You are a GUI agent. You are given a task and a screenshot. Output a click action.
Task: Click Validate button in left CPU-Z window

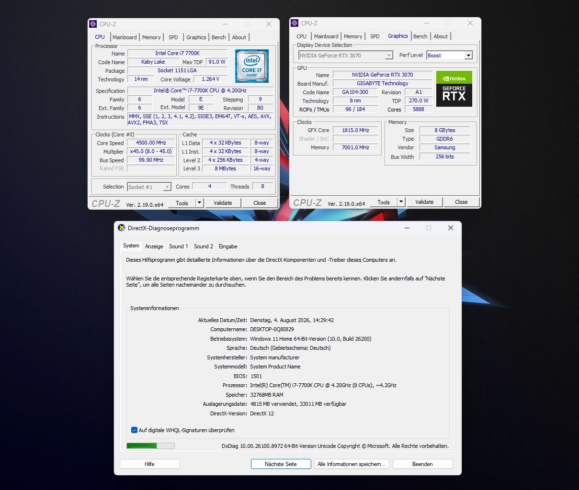click(x=223, y=203)
